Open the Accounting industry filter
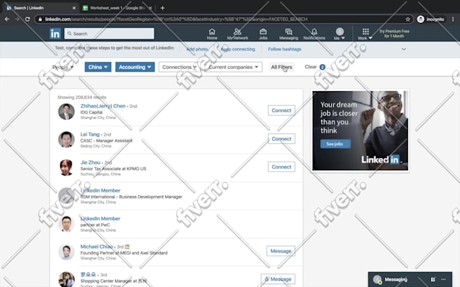Screen dimensions: 460x287 [x=135, y=67]
